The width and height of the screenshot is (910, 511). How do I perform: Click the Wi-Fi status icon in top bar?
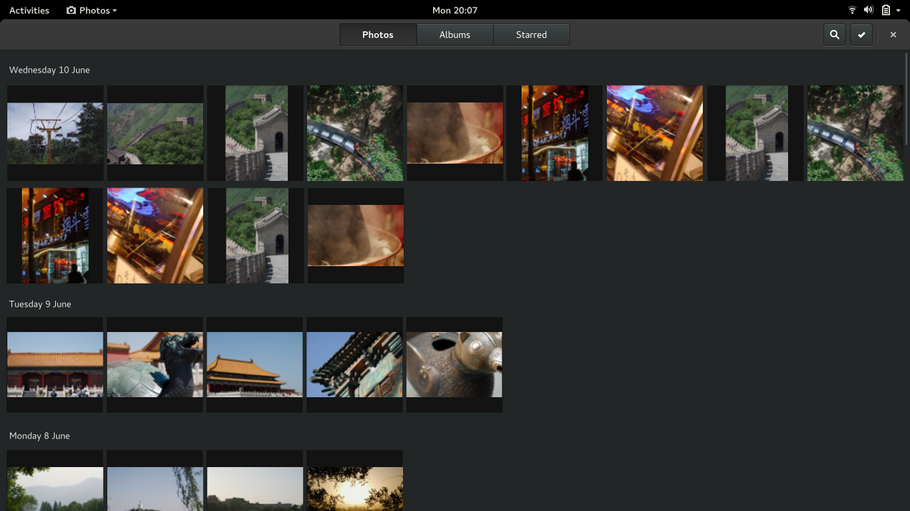(x=852, y=10)
